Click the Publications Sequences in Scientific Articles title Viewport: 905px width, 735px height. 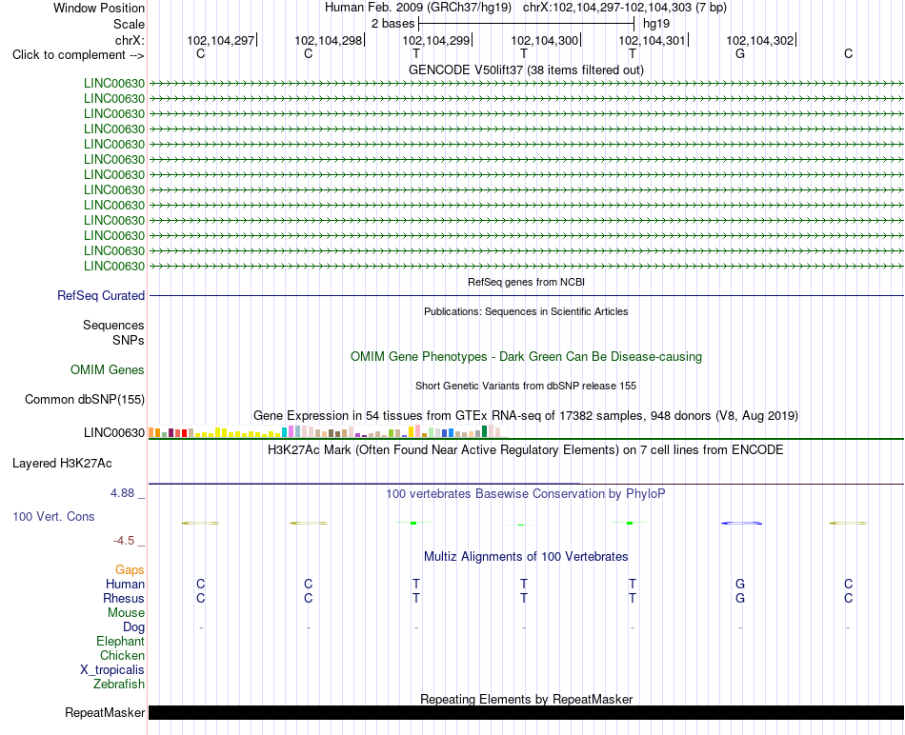pos(526,311)
